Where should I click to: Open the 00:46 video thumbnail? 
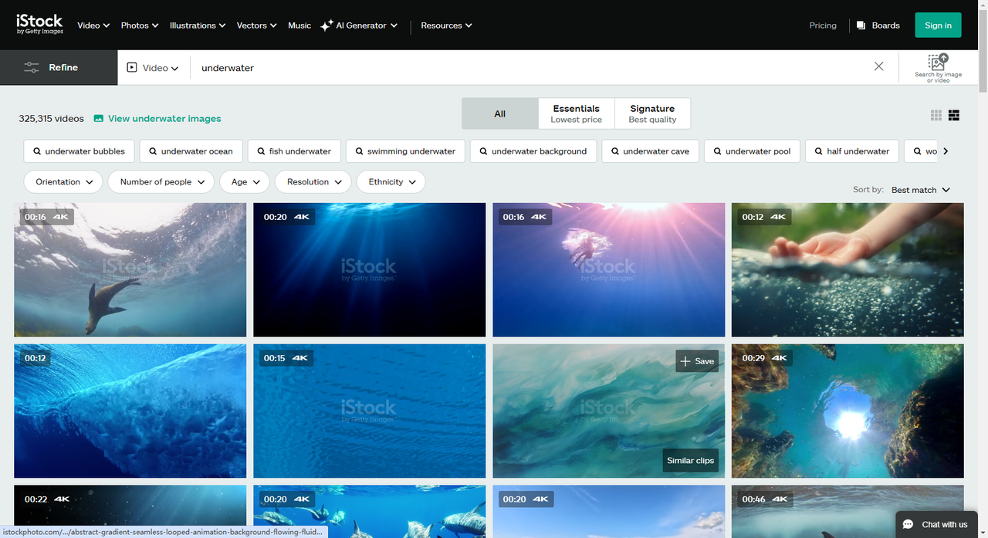[x=848, y=510]
